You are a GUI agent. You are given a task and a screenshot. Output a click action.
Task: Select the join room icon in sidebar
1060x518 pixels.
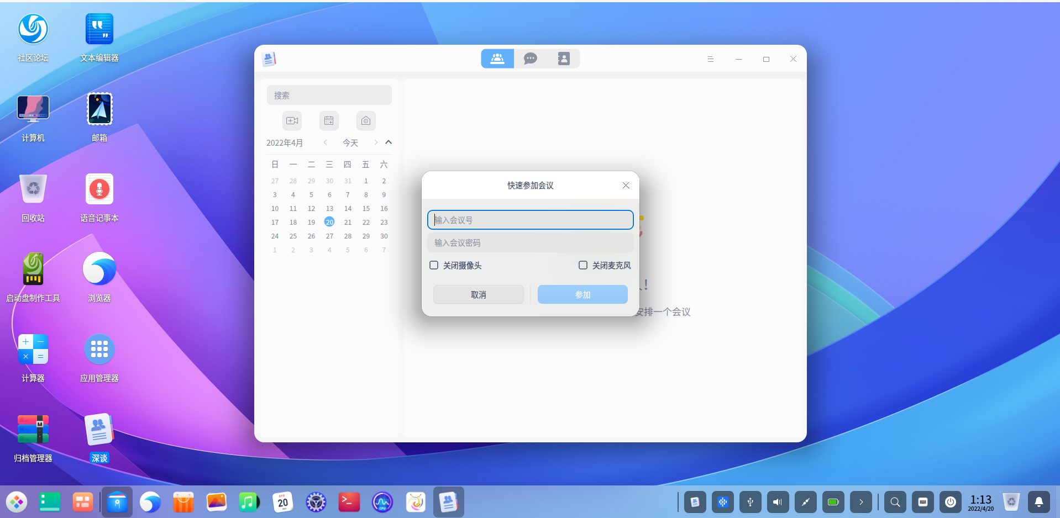click(365, 120)
